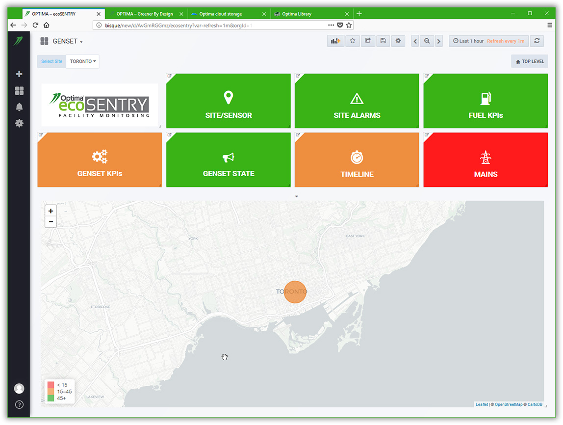
Task: Open the TORONTO site dropdown
Action: [x=82, y=61]
